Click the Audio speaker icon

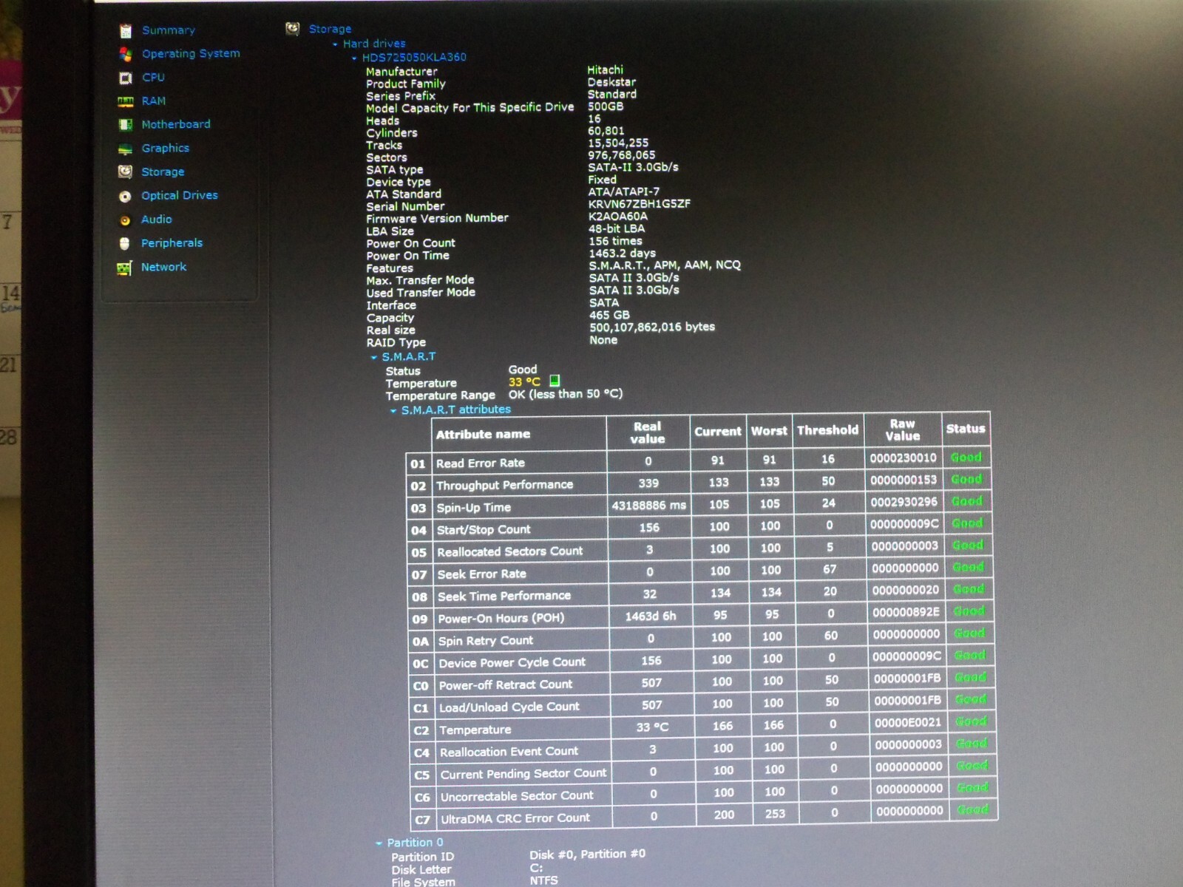click(x=125, y=220)
